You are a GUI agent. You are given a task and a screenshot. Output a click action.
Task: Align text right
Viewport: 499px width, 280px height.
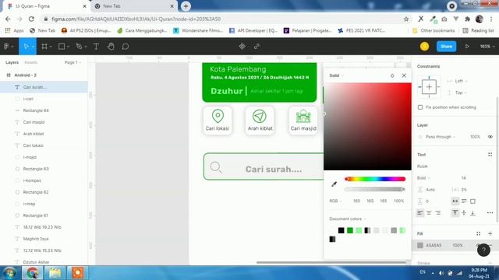[438, 212]
